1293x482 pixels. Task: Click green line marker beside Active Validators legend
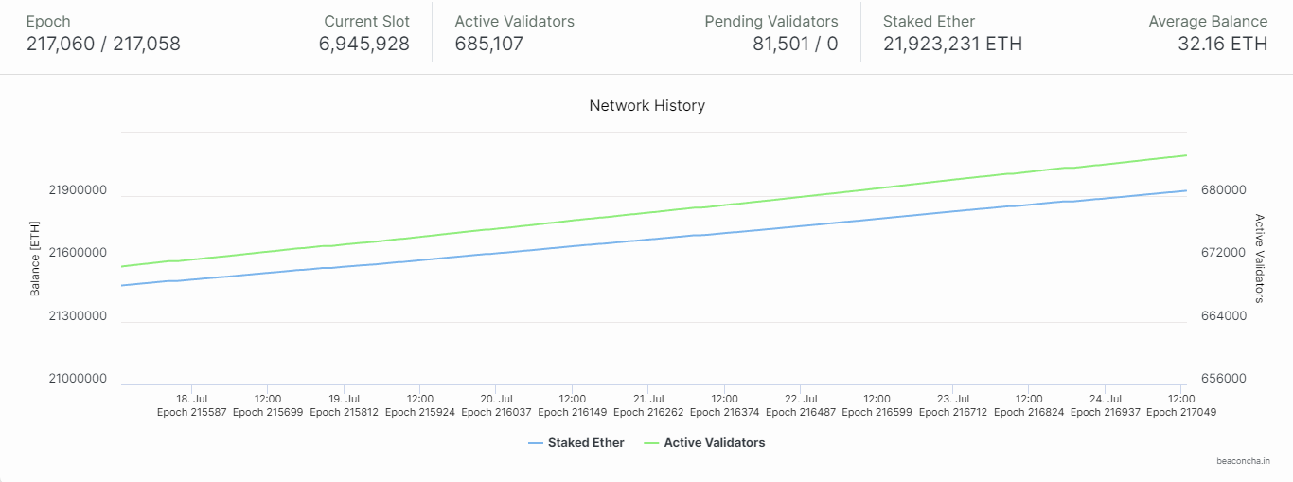pos(650,443)
